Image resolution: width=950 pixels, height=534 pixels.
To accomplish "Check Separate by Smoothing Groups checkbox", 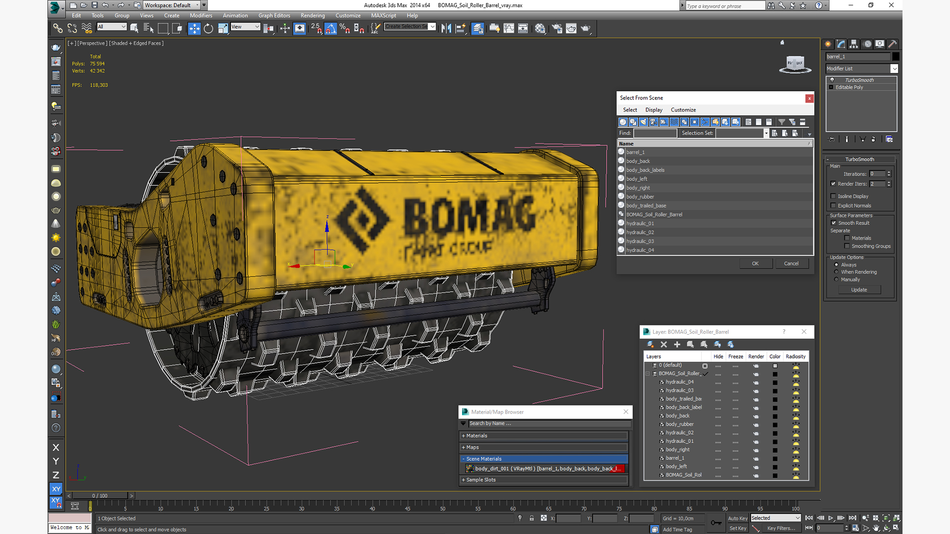I will click(x=847, y=246).
